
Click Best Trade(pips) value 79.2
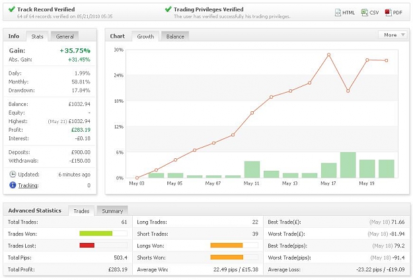click(x=399, y=246)
